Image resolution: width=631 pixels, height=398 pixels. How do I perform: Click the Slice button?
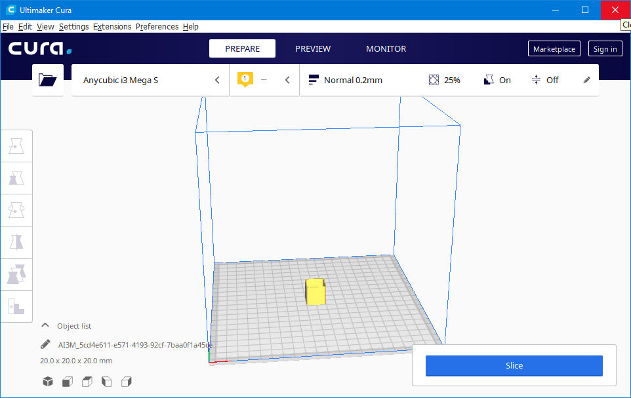[514, 365]
